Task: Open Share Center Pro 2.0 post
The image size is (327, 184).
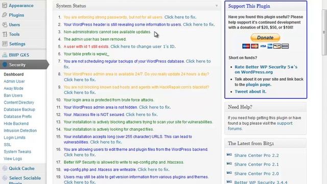Action: pos(256,174)
